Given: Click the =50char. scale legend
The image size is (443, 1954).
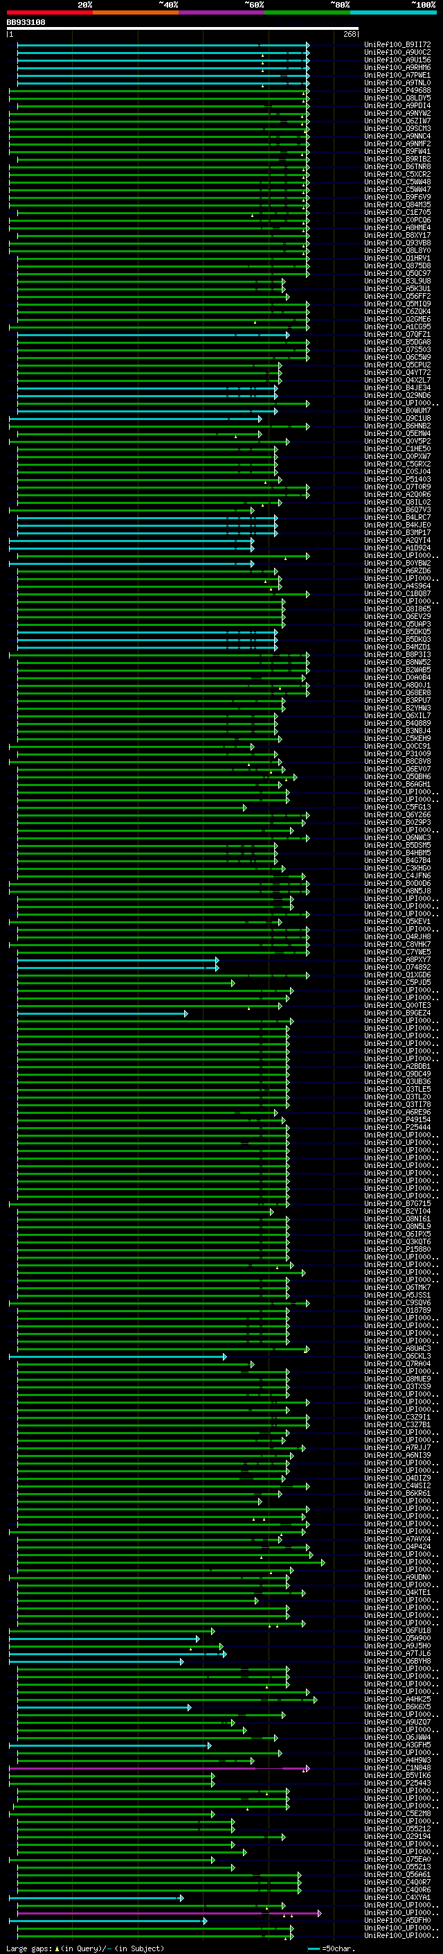Looking at the screenshot, I should tap(331, 1948).
